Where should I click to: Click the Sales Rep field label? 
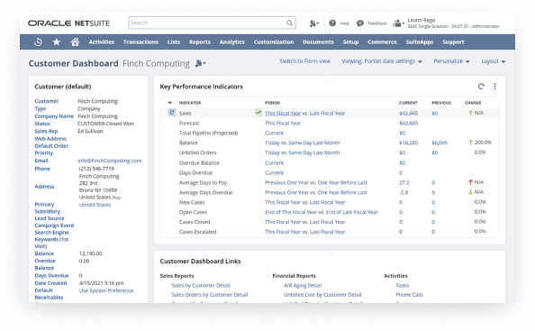(46, 131)
